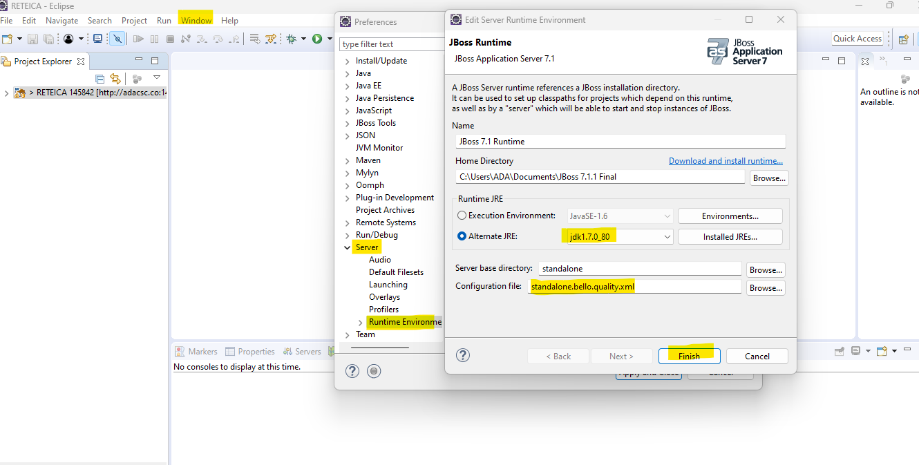Image resolution: width=919 pixels, height=465 pixels.
Task: Click the New wizard toolbar icon
Action: coord(7,39)
